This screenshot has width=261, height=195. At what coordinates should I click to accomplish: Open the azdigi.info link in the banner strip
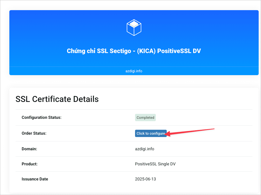pos(134,71)
